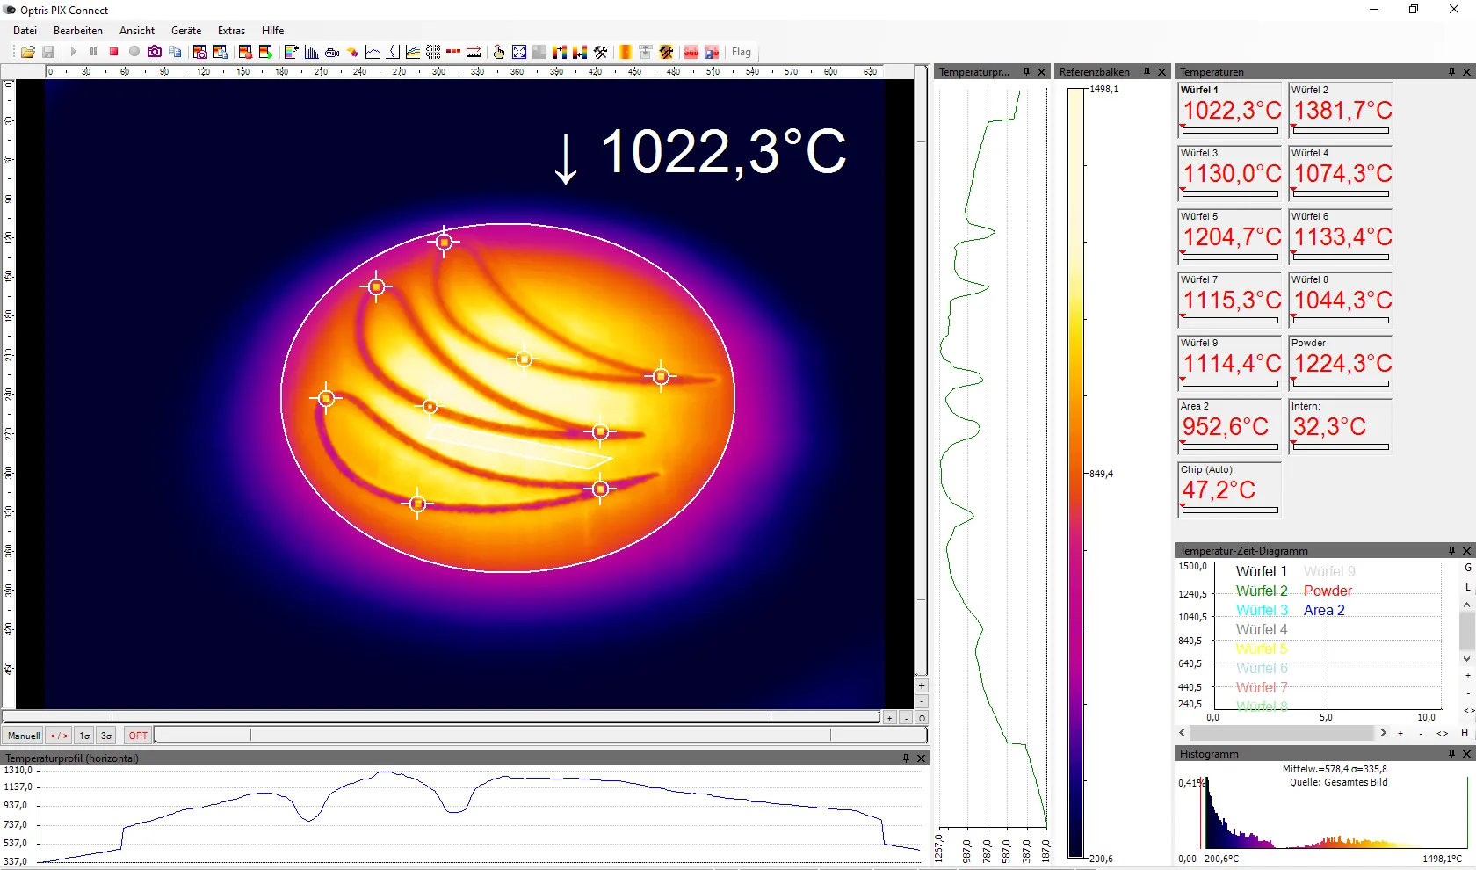
Task: Click the copy-to-clipboard toolbar icon
Action: (x=176, y=52)
